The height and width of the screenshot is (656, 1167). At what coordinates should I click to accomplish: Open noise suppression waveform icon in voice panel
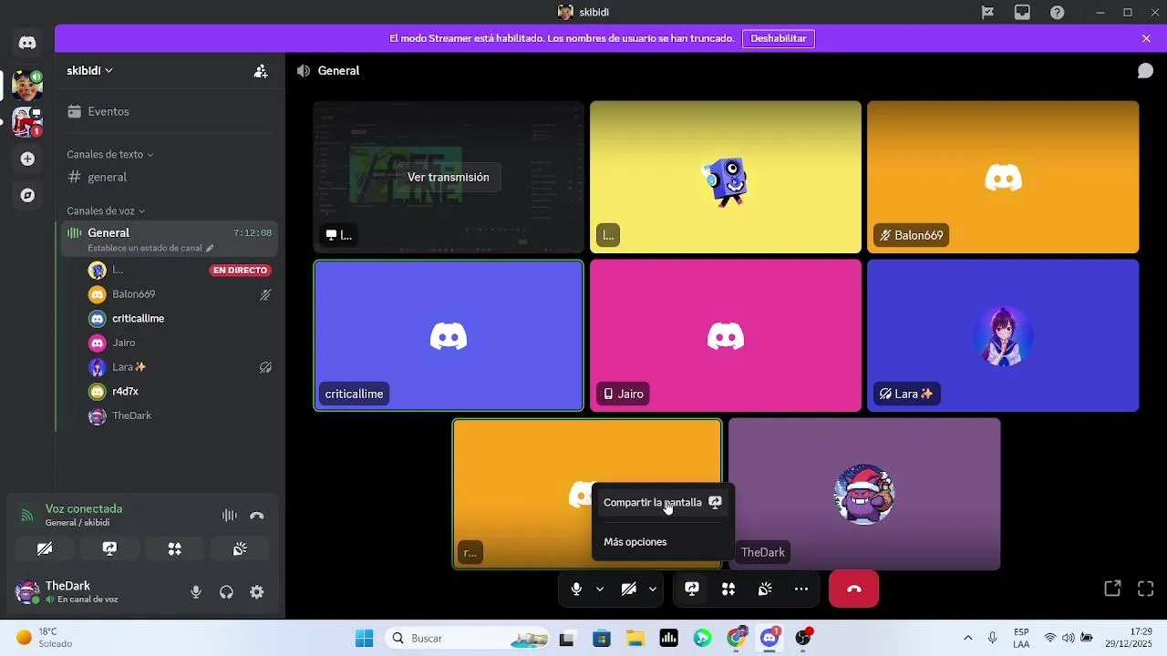[x=230, y=516]
